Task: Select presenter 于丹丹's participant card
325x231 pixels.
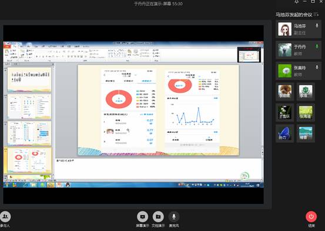Action: coord(299,50)
